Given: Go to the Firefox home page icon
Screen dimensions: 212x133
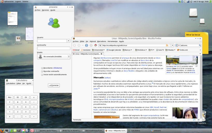Looking at the screenshot, I should (96, 45).
